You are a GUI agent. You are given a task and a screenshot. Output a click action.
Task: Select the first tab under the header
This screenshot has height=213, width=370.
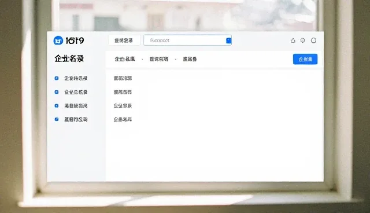[x=125, y=59]
